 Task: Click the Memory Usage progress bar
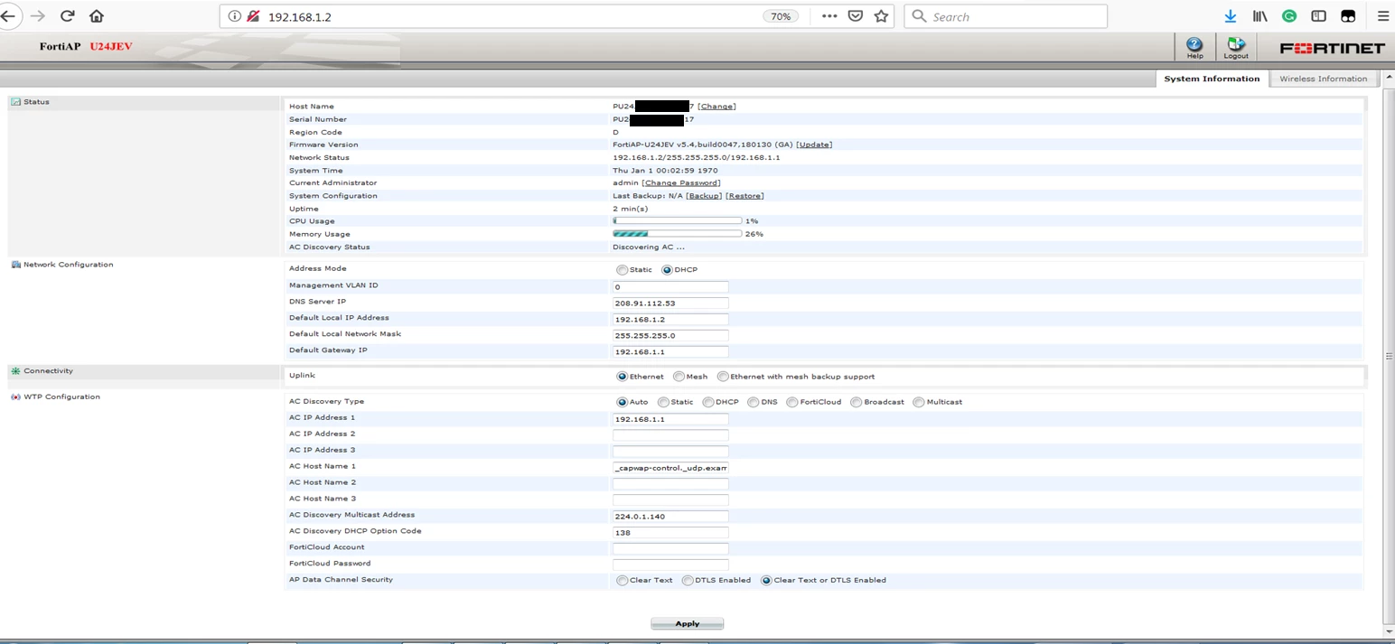[x=677, y=233]
